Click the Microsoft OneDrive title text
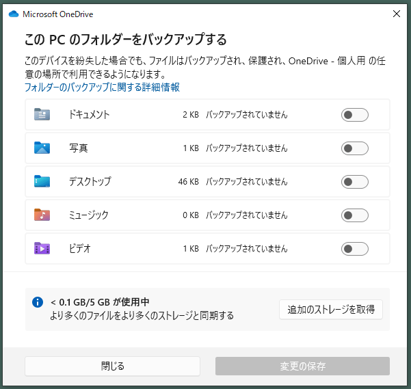 tap(58, 14)
